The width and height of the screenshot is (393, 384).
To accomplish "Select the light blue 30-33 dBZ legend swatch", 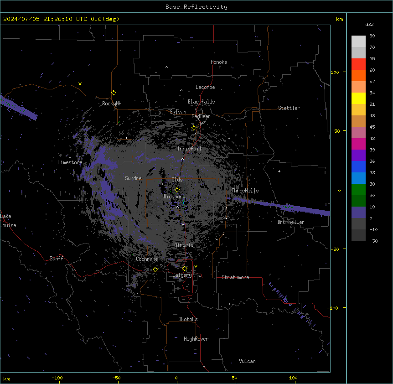I will point(358,178).
